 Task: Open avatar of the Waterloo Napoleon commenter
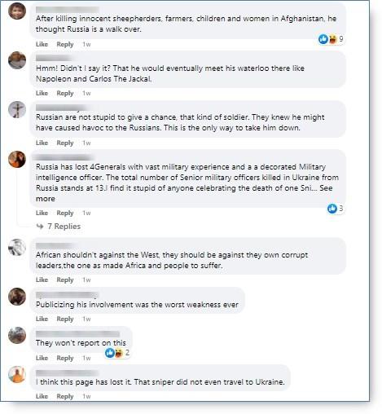[x=17, y=60]
